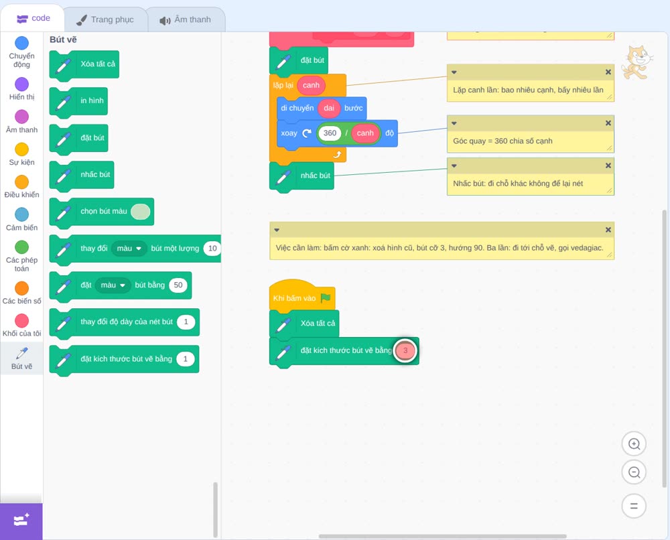Edit value 50 in đặt màu bút block

[178, 285]
